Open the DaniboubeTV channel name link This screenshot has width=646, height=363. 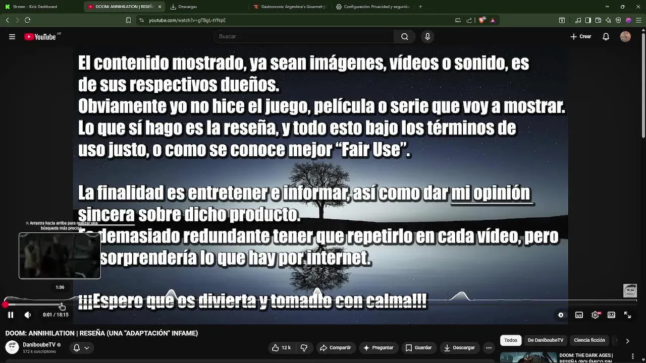[x=39, y=345]
